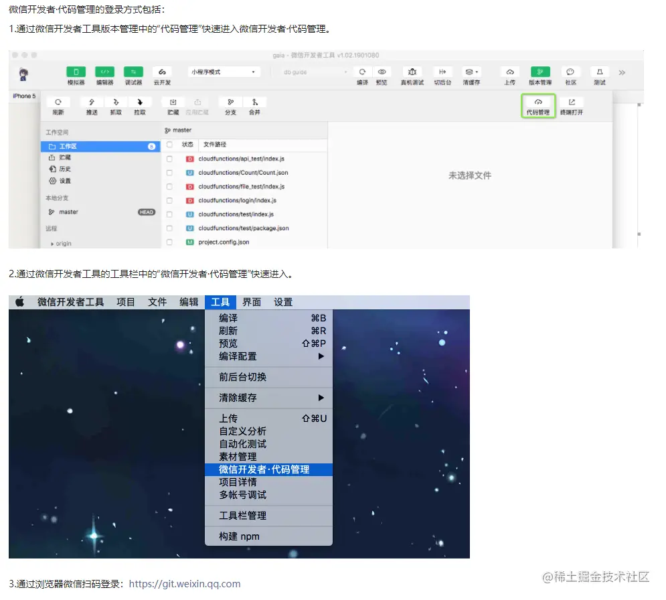The width and height of the screenshot is (666, 600).
Task: Click the 推送 push icon
Action: tap(92, 102)
